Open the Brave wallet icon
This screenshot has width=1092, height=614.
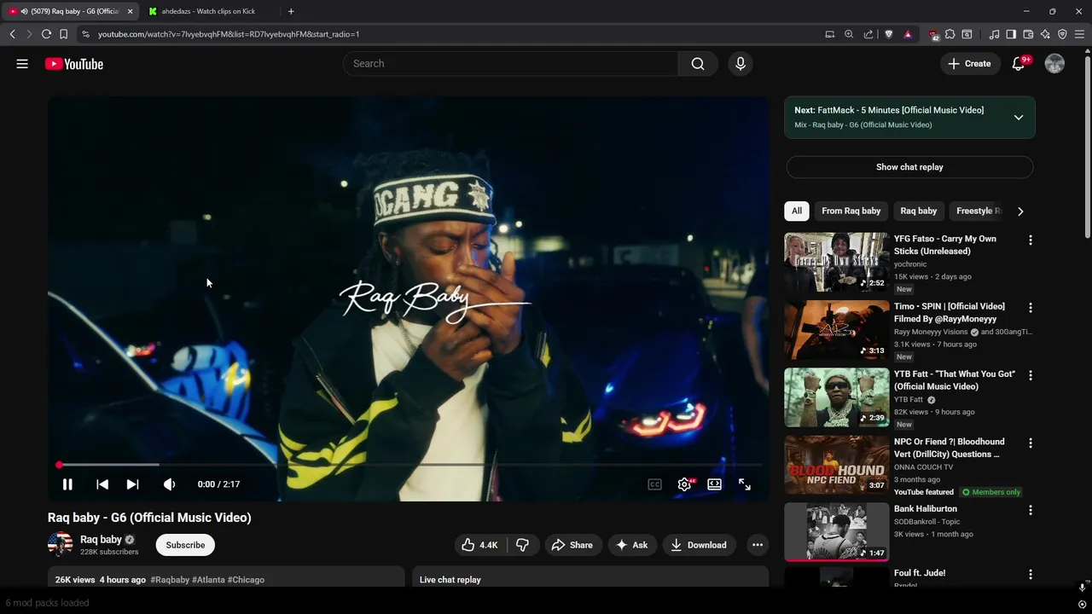[x=1028, y=34]
